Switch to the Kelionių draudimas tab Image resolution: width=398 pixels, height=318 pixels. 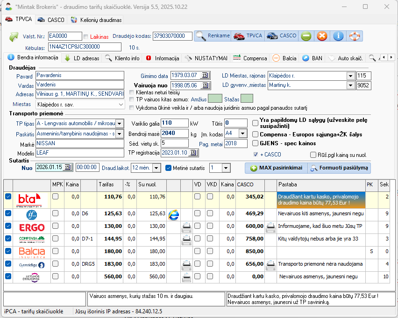96,20
